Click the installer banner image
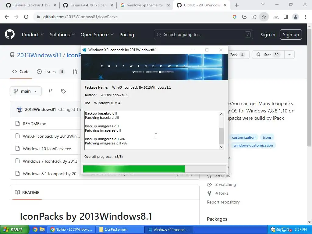Screen dimensions: 312x234 (154, 67)
